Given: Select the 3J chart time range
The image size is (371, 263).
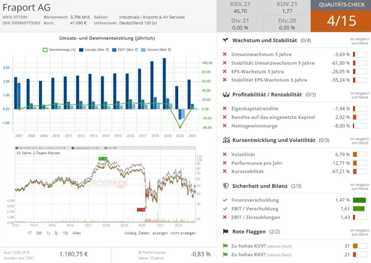Looking at the screenshot, I should point(56,233).
